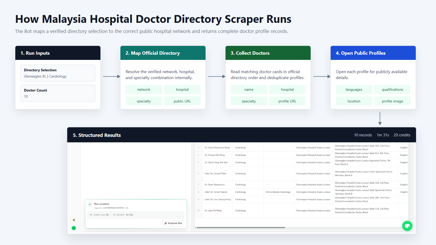This screenshot has width=436, height=245.
Task: Select the Doctor Count input box
Action: [x=58, y=93]
